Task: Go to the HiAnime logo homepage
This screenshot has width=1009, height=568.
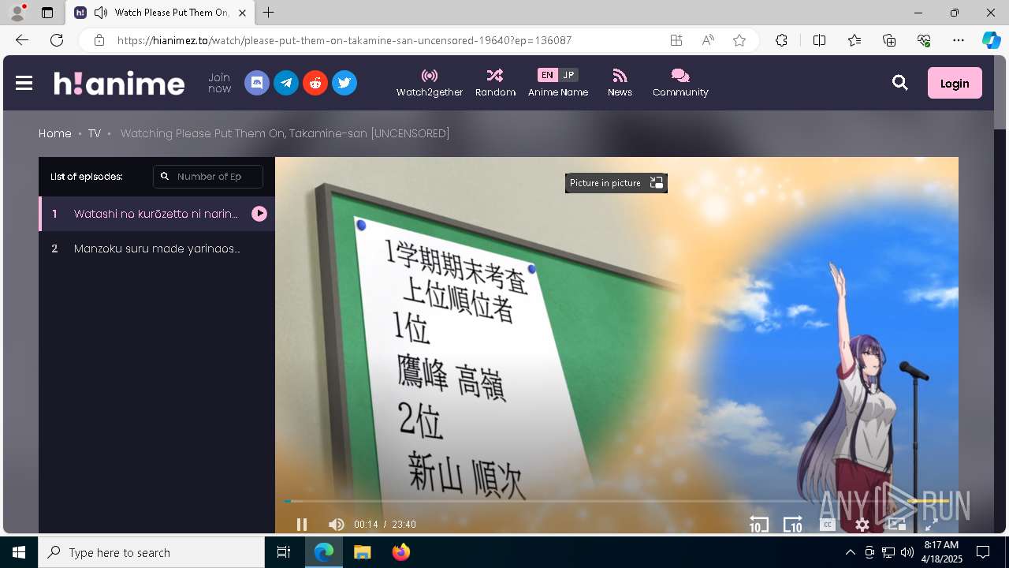Action: (x=119, y=83)
